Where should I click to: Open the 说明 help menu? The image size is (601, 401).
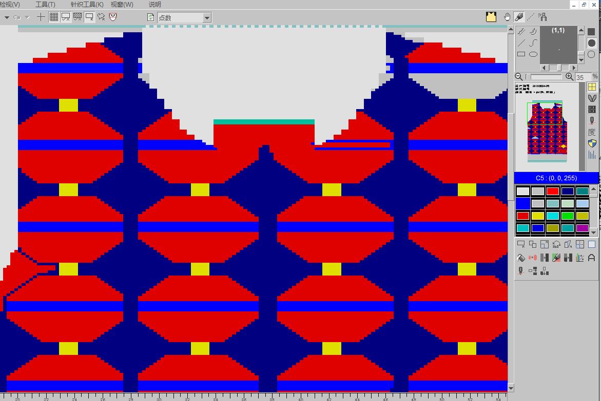[155, 4]
